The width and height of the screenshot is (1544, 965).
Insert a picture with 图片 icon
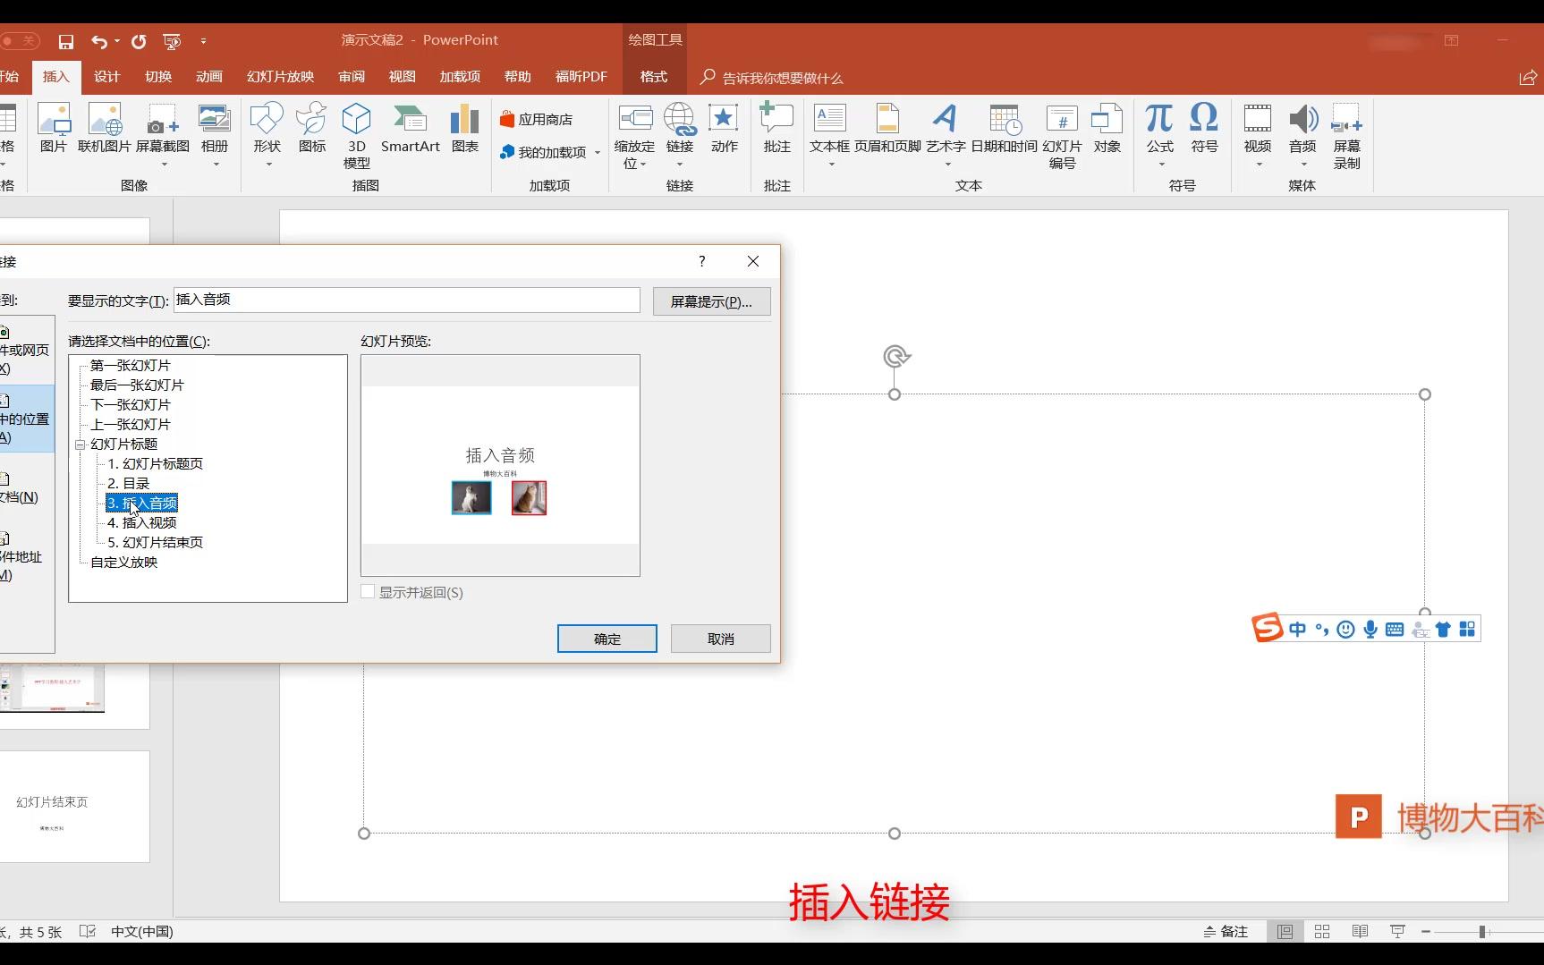click(x=54, y=129)
